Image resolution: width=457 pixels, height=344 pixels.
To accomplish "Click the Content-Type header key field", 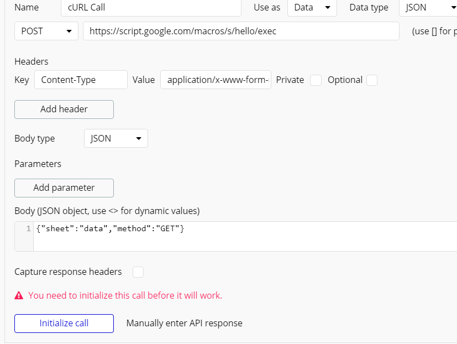I will point(81,80).
